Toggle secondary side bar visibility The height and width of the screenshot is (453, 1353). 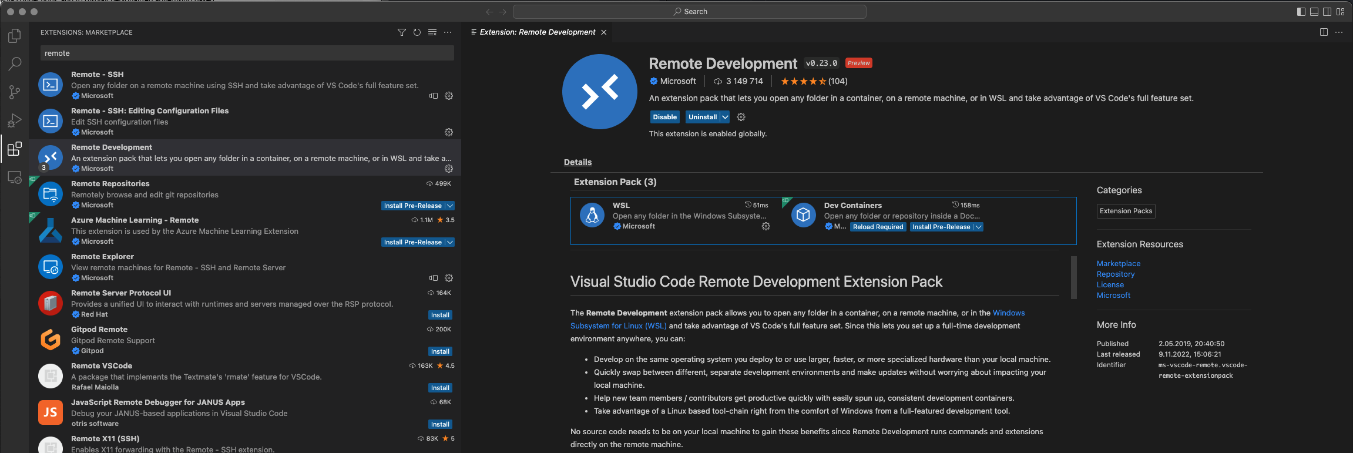(x=1327, y=12)
